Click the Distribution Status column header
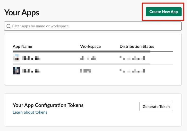The image size is (187, 131). [137, 46]
